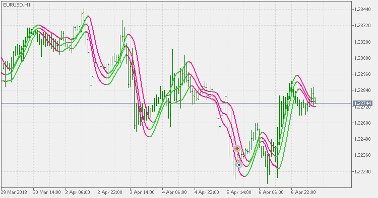
Task: Select the 1.22240 price level label
Action: point(362,171)
